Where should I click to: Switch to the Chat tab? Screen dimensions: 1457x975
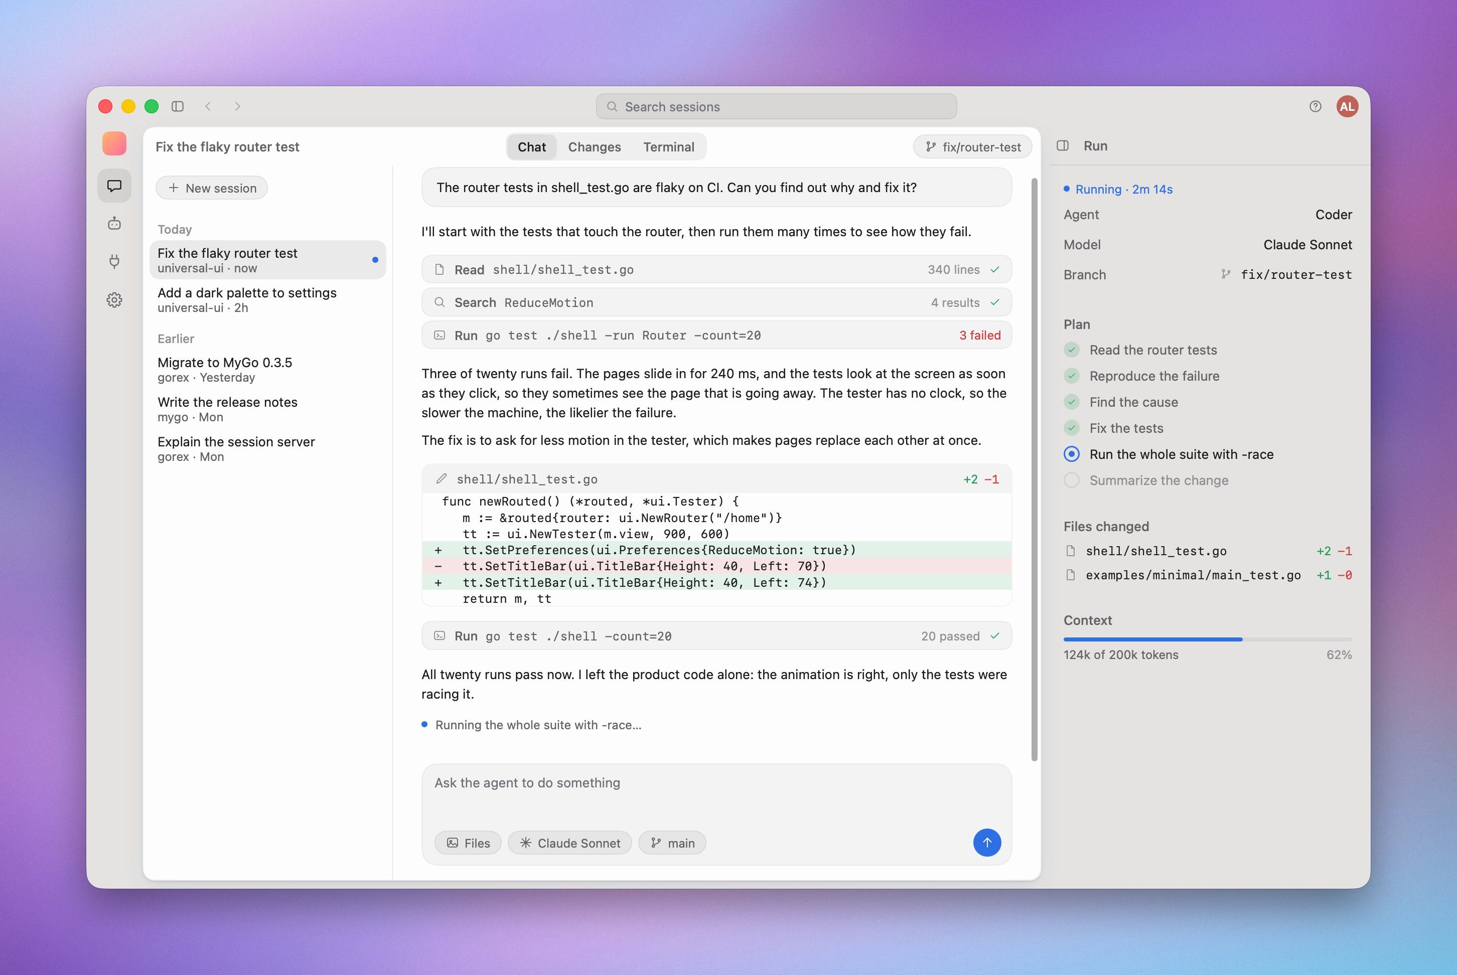(x=532, y=147)
